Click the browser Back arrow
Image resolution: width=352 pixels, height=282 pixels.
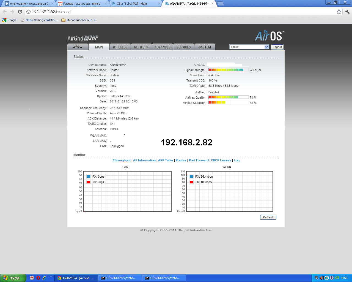coord(4,12)
